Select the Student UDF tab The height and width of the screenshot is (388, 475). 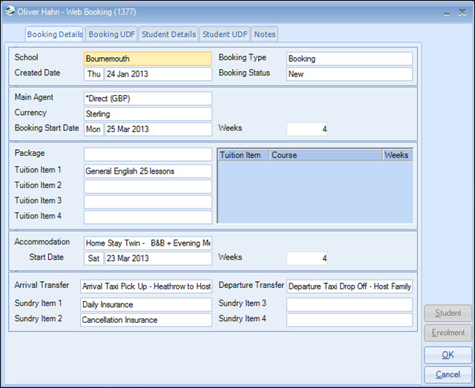(225, 34)
